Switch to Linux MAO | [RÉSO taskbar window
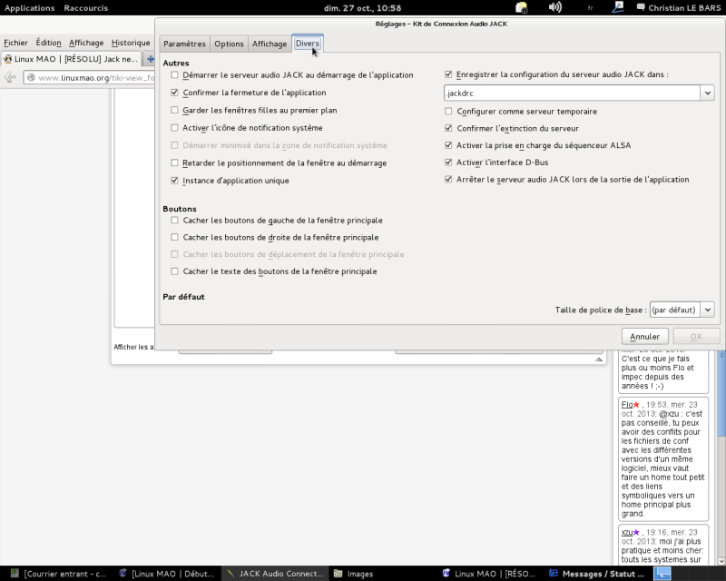 click(489, 574)
